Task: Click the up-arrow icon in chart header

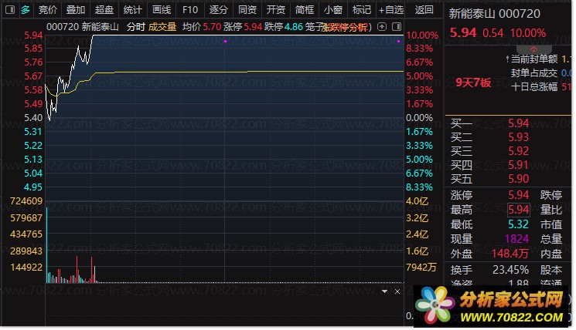Action: pyautogui.click(x=382, y=27)
